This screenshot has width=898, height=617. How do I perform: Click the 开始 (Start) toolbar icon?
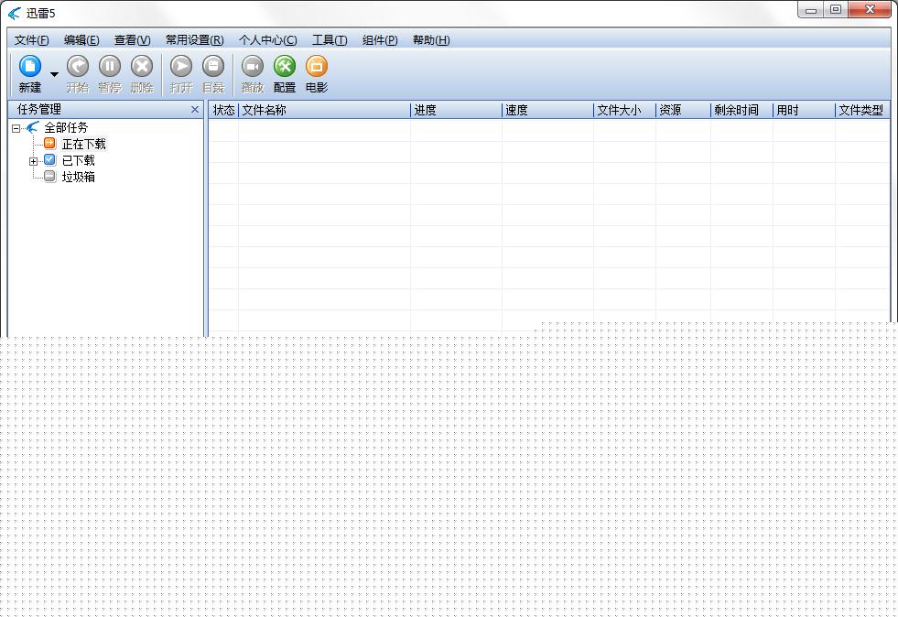tap(78, 67)
